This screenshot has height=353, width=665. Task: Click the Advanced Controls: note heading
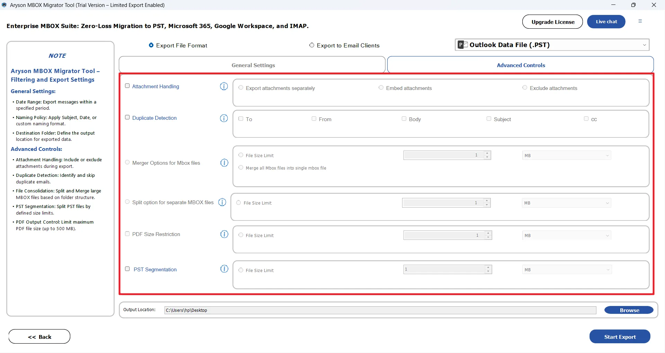click(x=36, y=149)
